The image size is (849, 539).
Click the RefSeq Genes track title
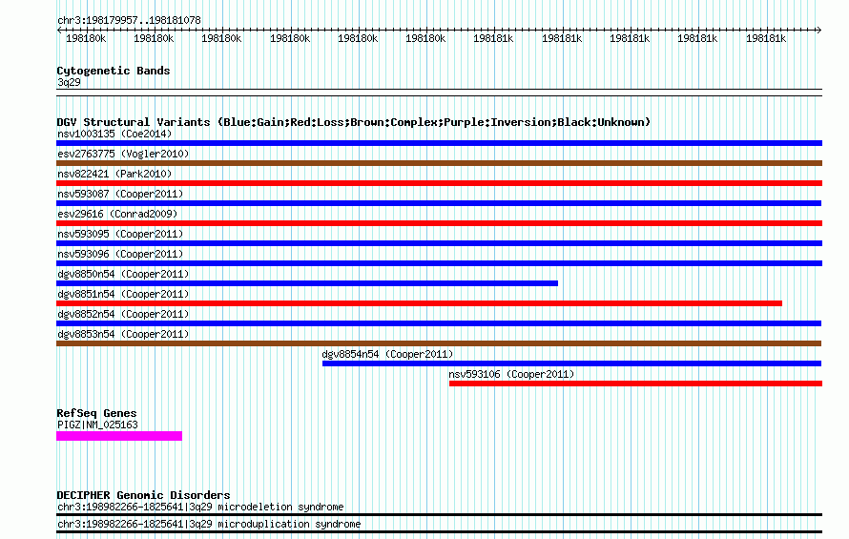(x=96, y=413)
